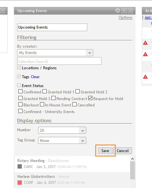The image size is (152, 188).
Task: Open the Number dropdown showing 20
Action: [62, 130]
